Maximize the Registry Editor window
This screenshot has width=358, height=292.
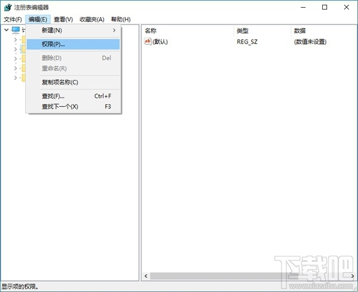point(325,7)
